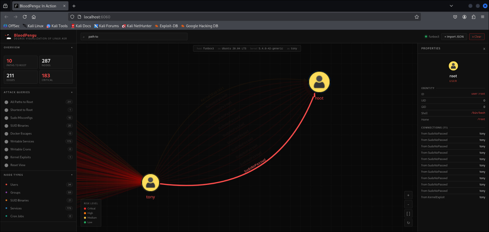
Task: Reload the page in browser
Action: pyautogui.click(x=25, y=17)
